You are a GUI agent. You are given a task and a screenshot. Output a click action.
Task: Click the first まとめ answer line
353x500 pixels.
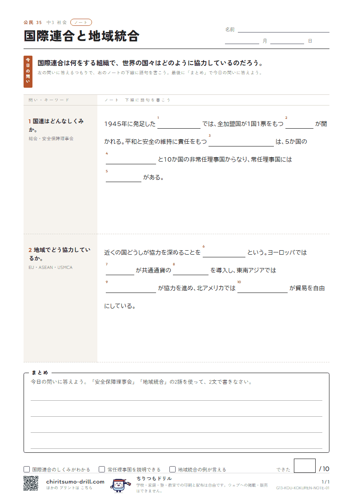(176, 395)
